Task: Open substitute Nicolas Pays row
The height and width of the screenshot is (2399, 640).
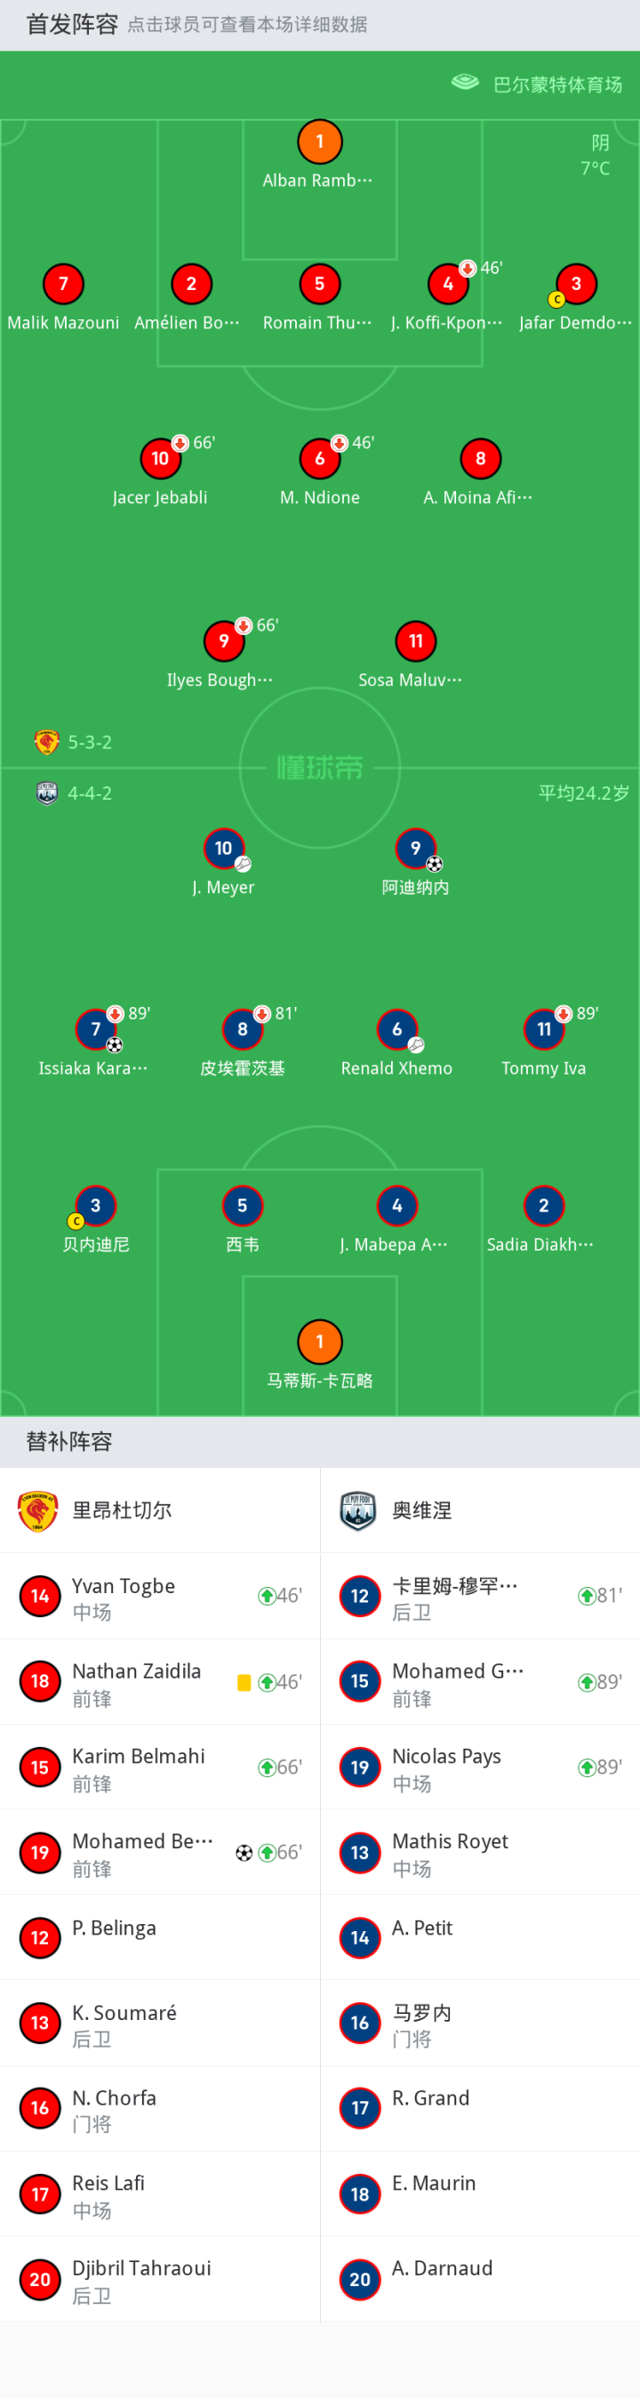Action: [x=480, y=1767]
